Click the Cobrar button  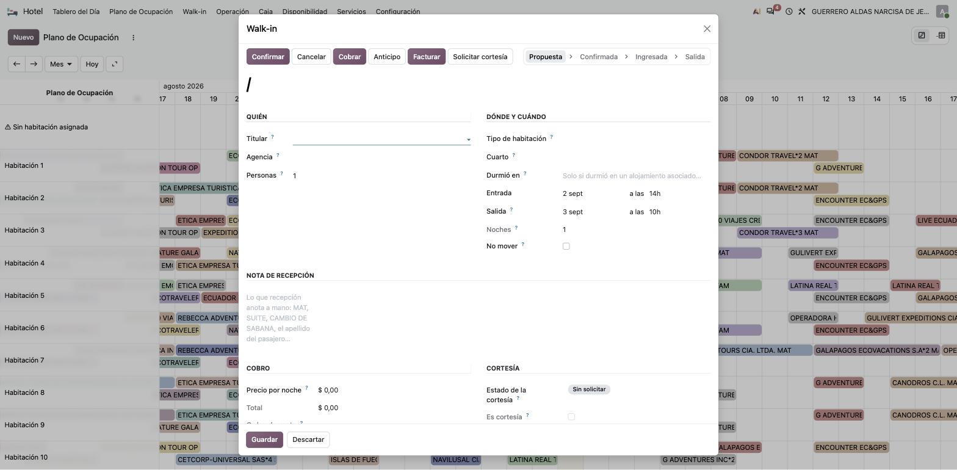click(x=350, y=57)
